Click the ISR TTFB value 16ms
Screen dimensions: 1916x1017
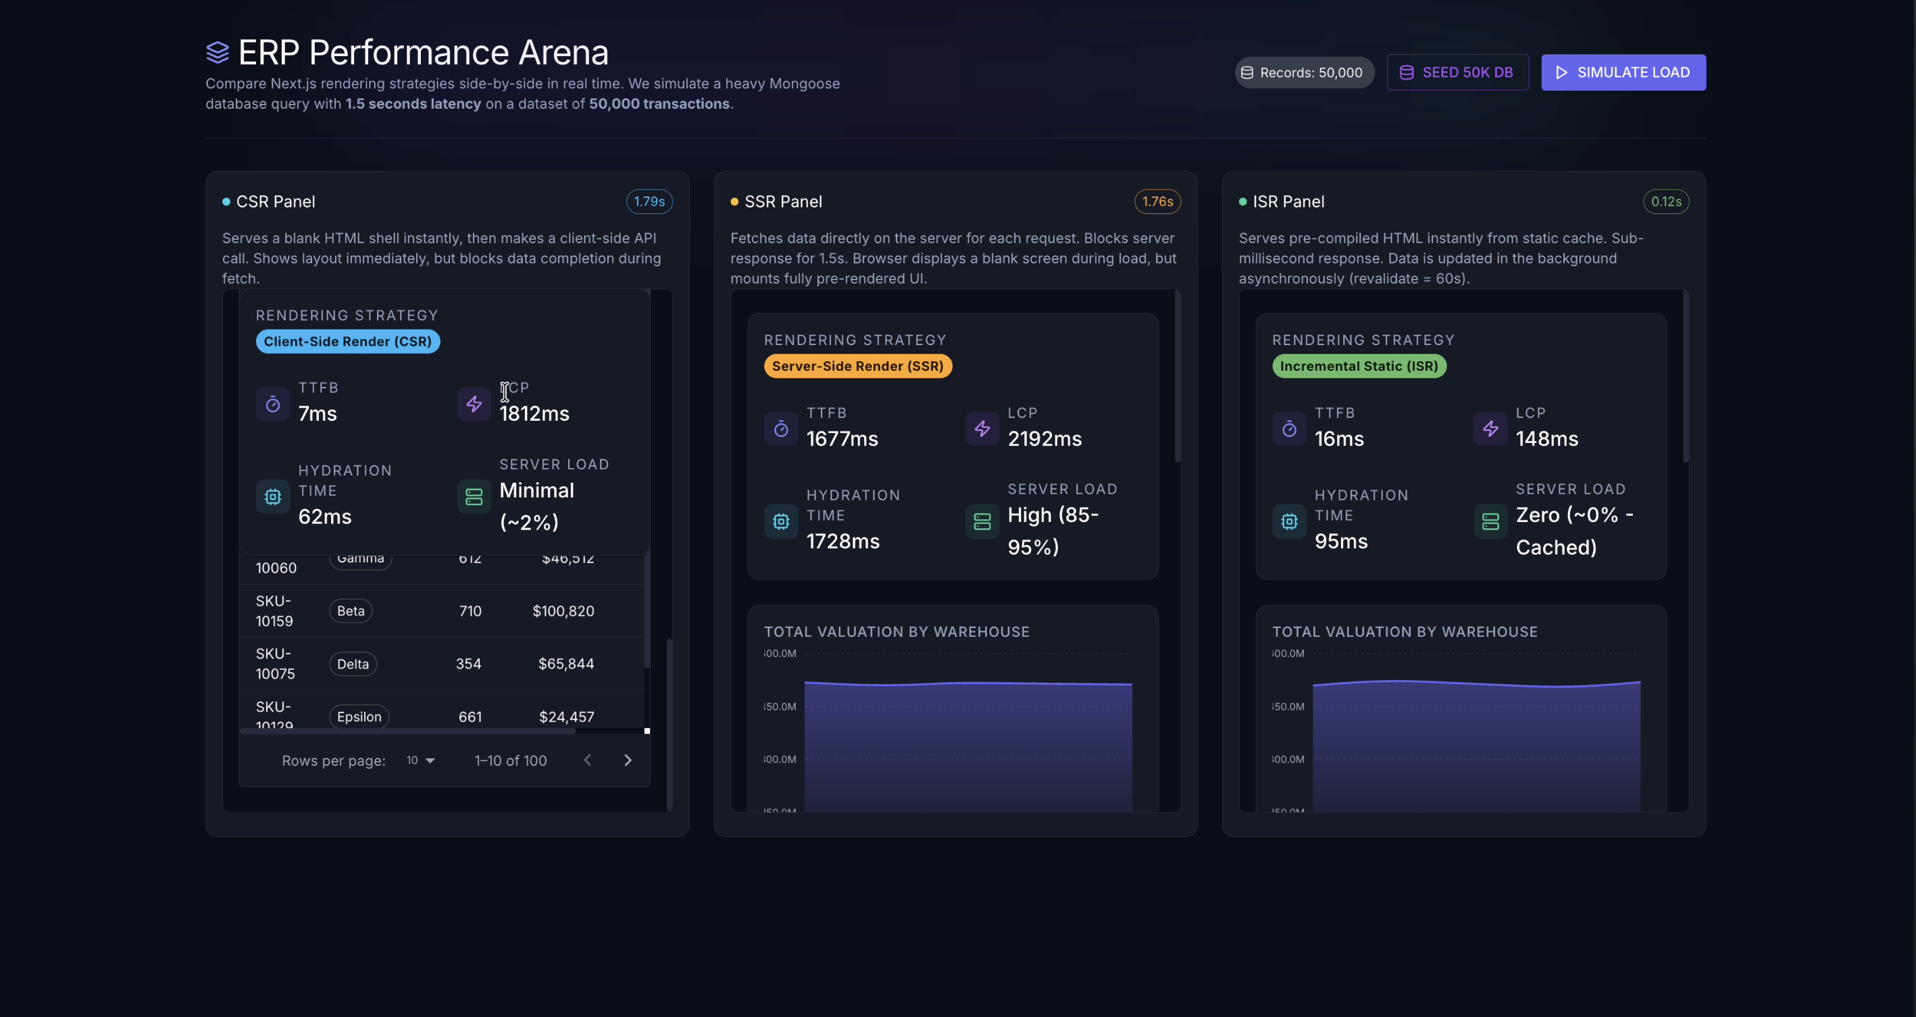1339,439
